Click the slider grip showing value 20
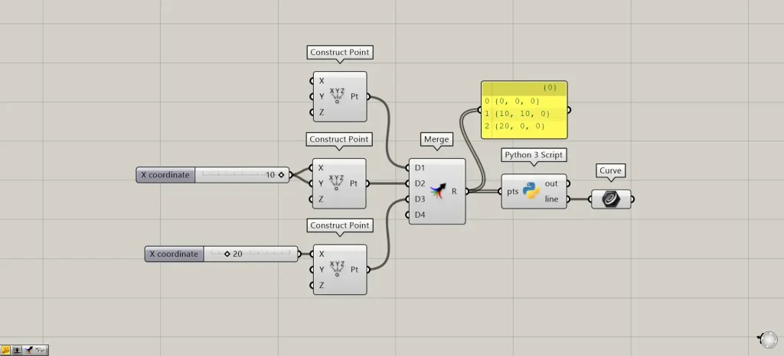Viewport: 784px width, 356px height. point(227,254)
